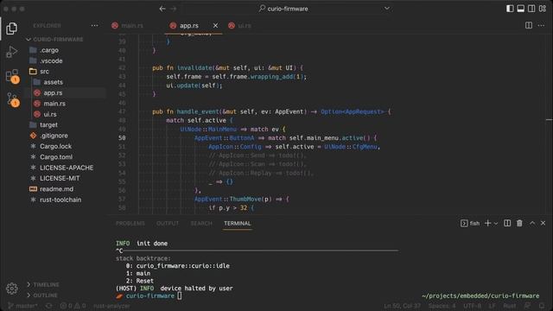The image size is (553, 311).
Task: Expand the .cargo folder
Action: click(49, 50)
